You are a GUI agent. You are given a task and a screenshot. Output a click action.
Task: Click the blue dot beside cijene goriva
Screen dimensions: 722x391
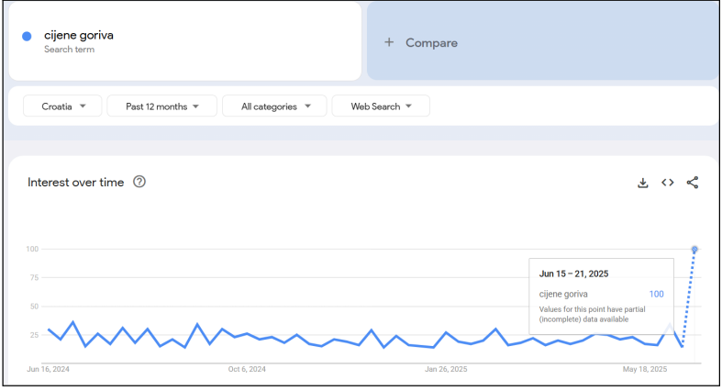pos(27,36)
